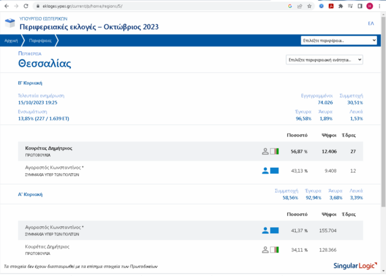386x276 pixels.
Task: Click person icon for Αγοραστός in Α' Κυριακή
Action: pyautogui.click(x=265, y=230)
